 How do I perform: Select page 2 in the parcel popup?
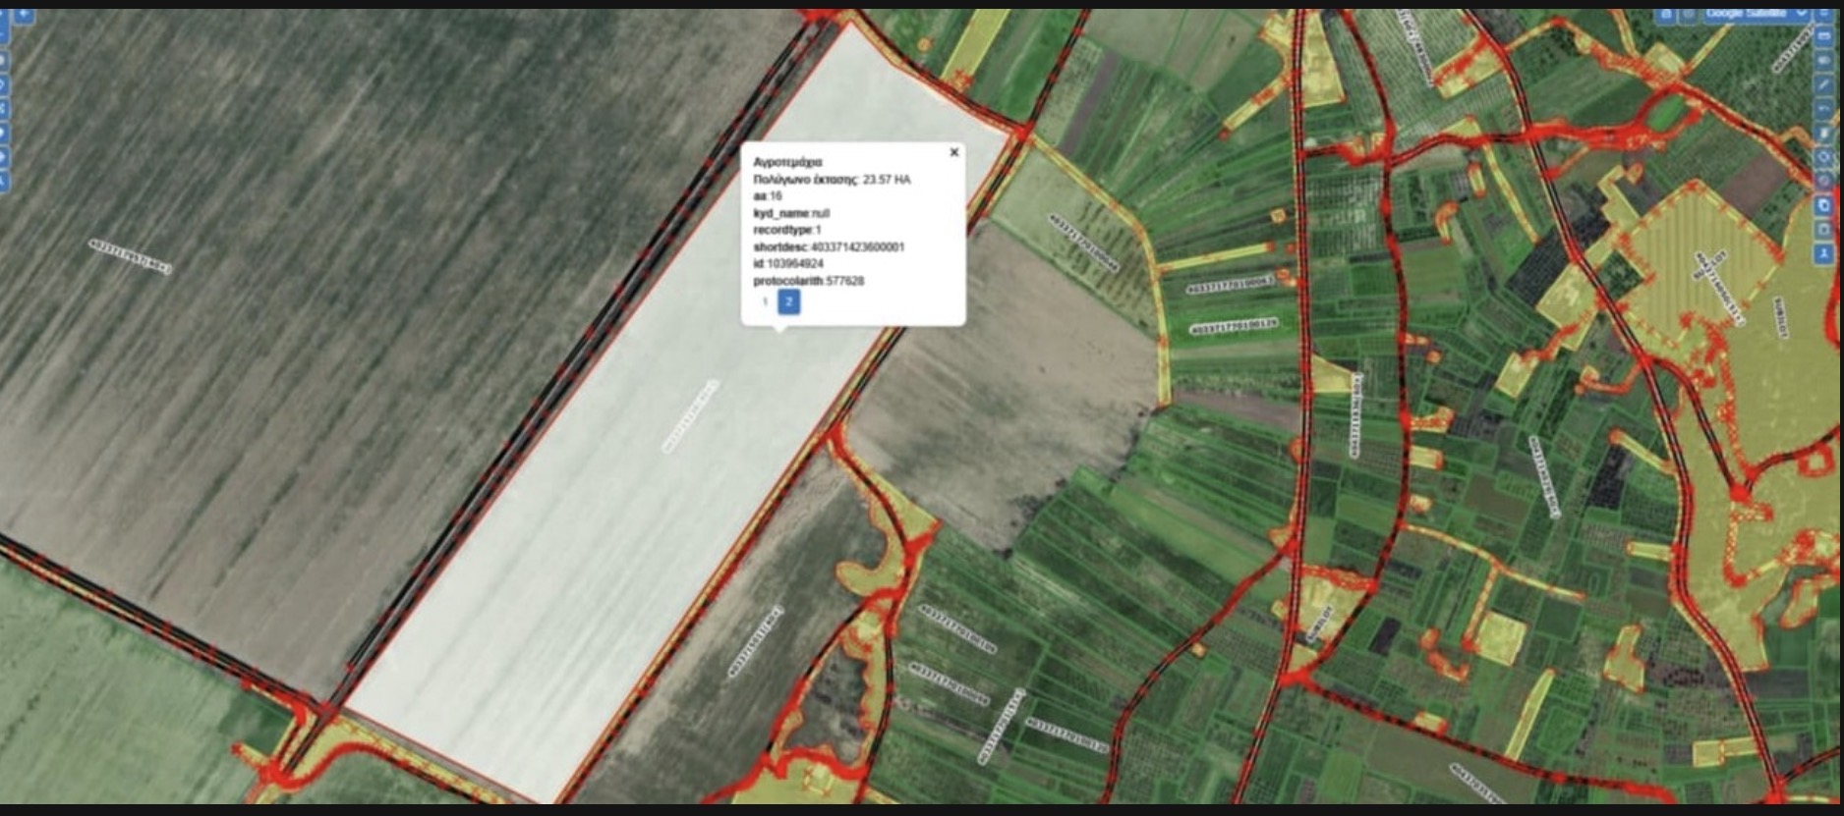[788, 301]
